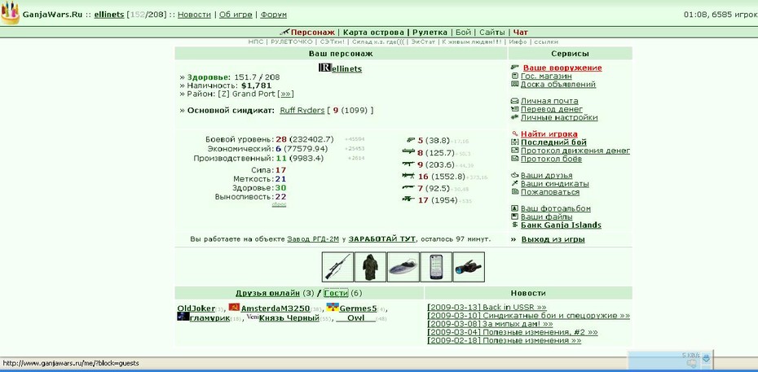Click the icon beside Протокол боёв
The image size is (758, 372).
[x=515, y=159]
